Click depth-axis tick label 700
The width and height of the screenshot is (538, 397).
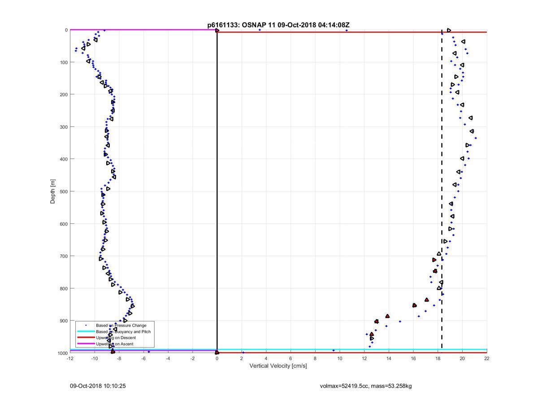tap(63, 256)
